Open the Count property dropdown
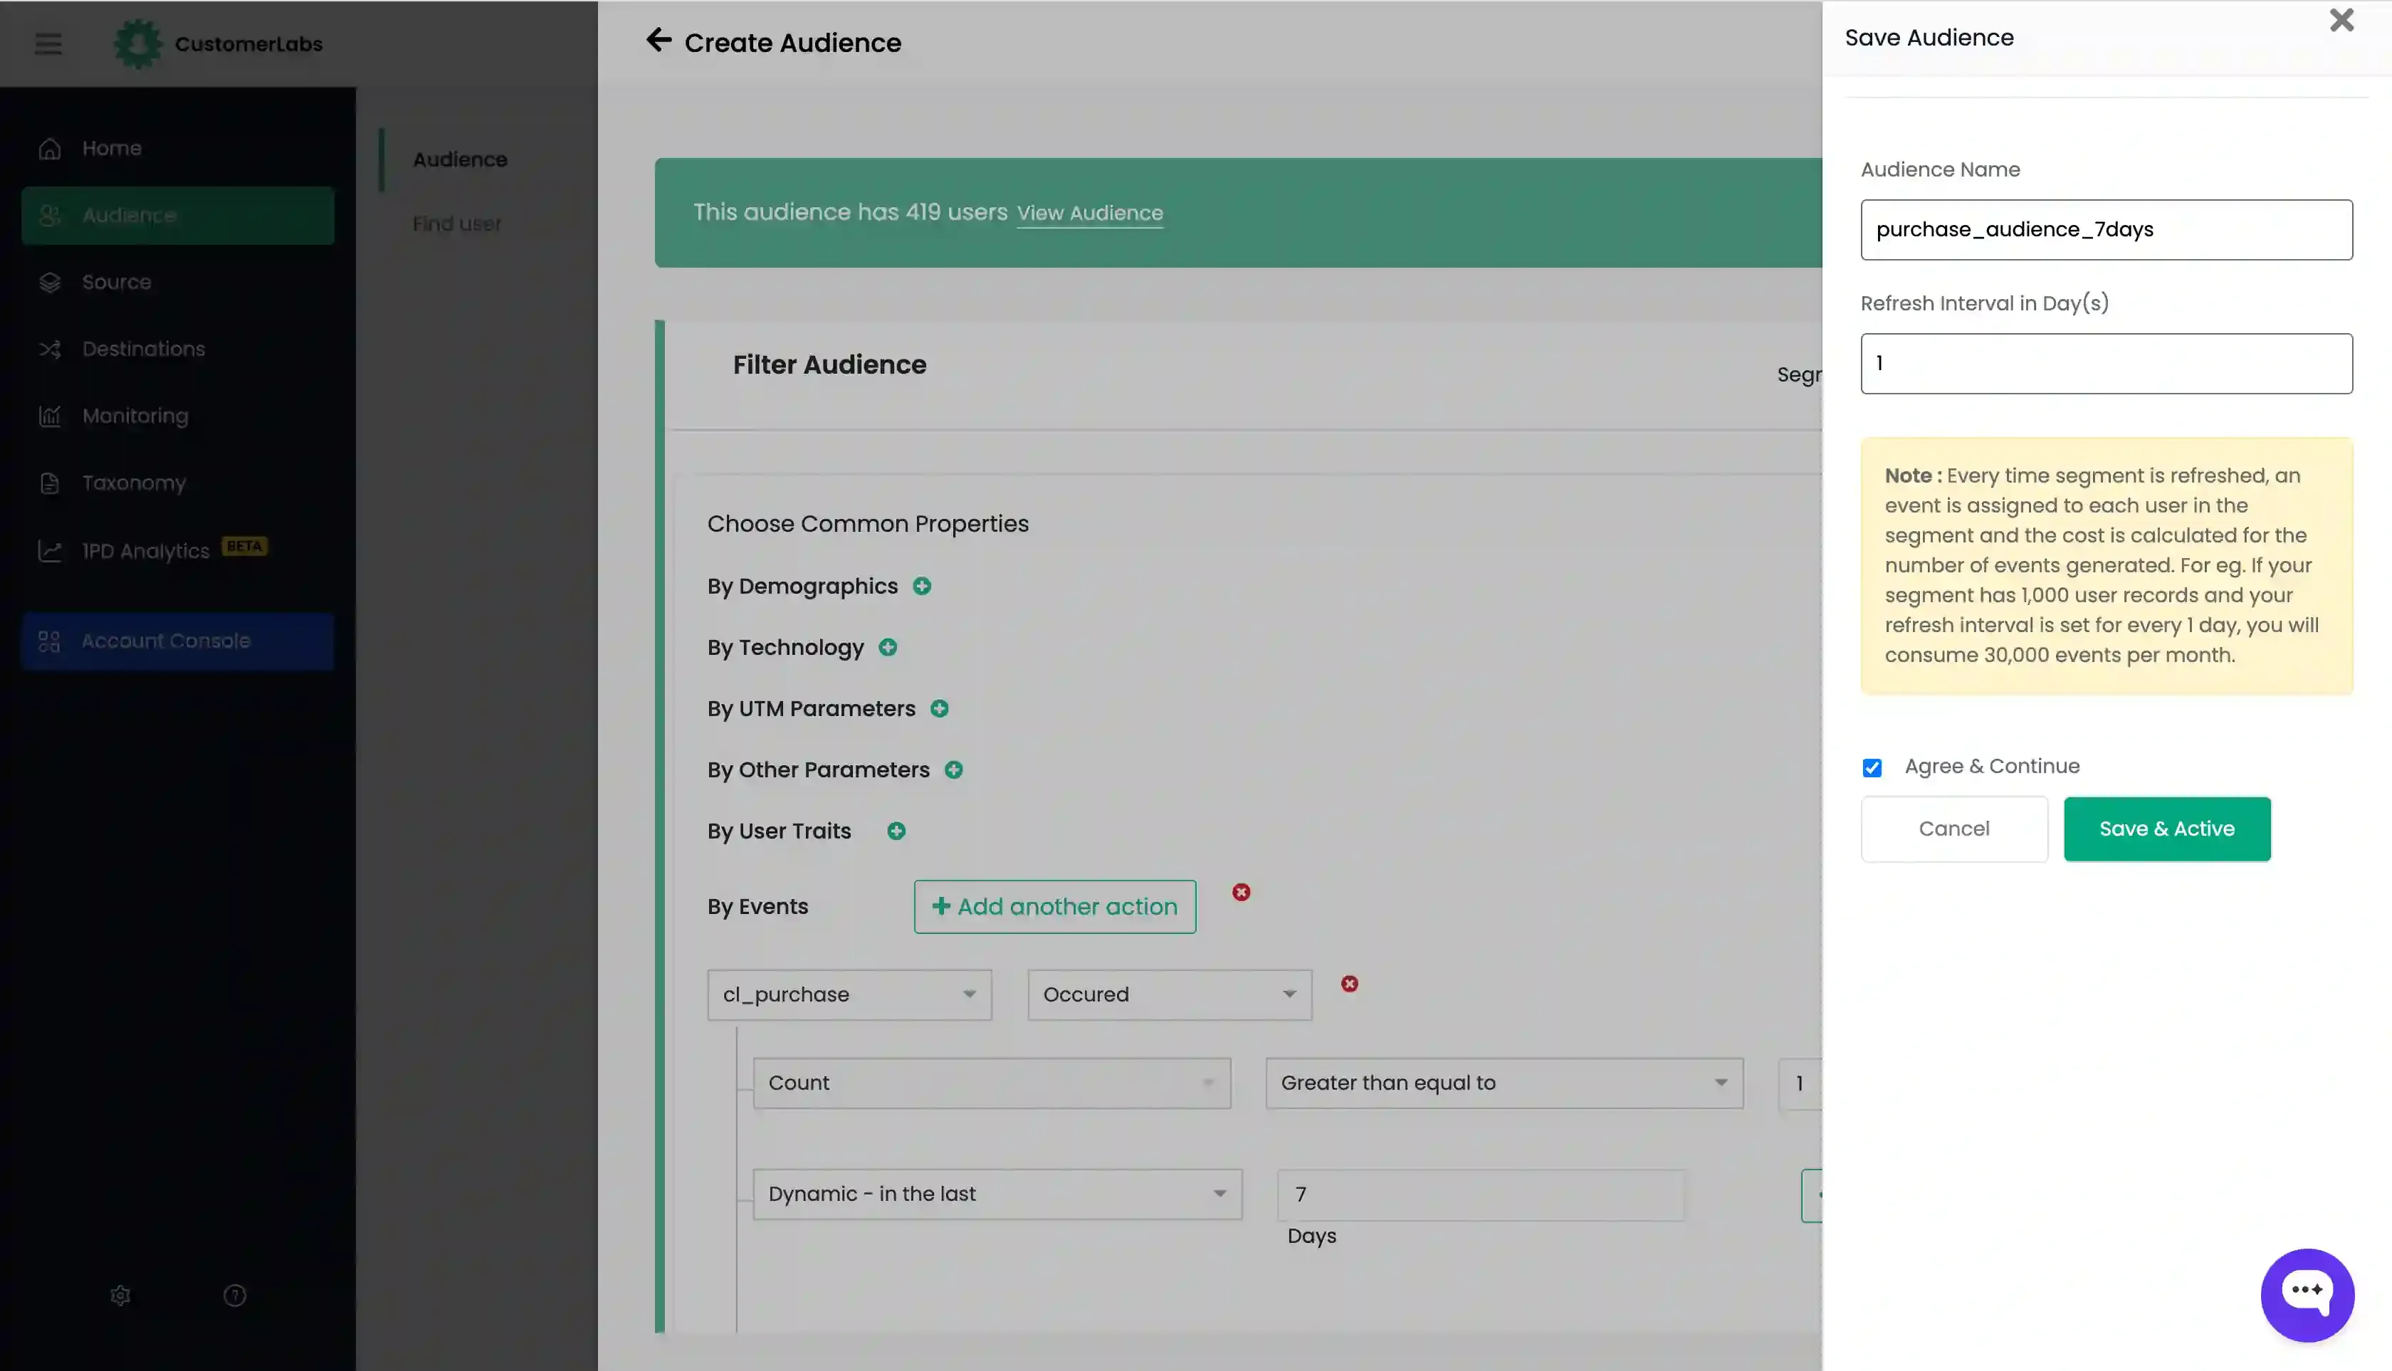The width and height of the screenshot is (2392, 1371). click(x=992, y=1083)
